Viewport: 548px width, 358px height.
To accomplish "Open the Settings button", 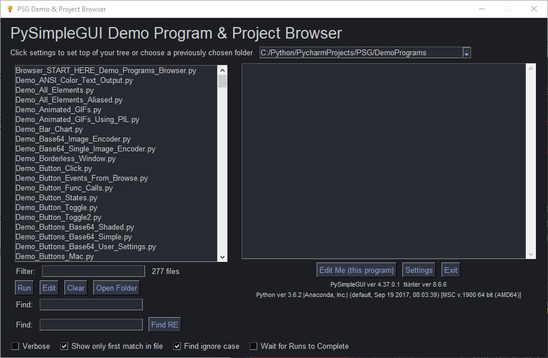I will pos(418,270).
